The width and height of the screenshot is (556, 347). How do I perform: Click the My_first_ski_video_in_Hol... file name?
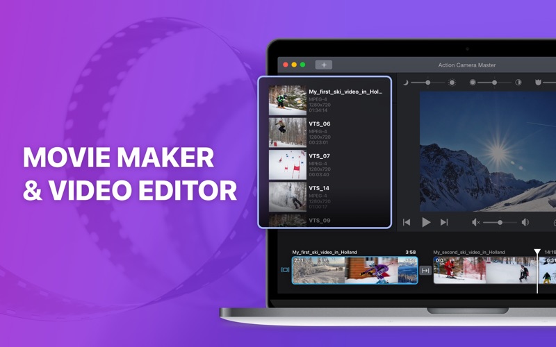coord(345,92)
